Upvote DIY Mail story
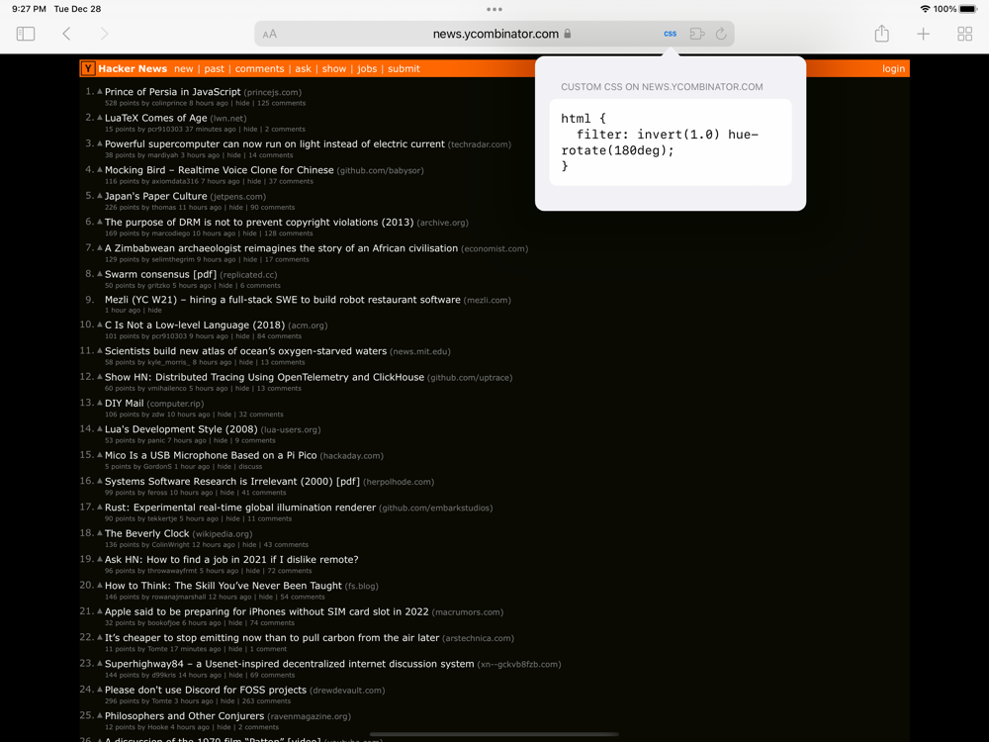 pos(100,403)
